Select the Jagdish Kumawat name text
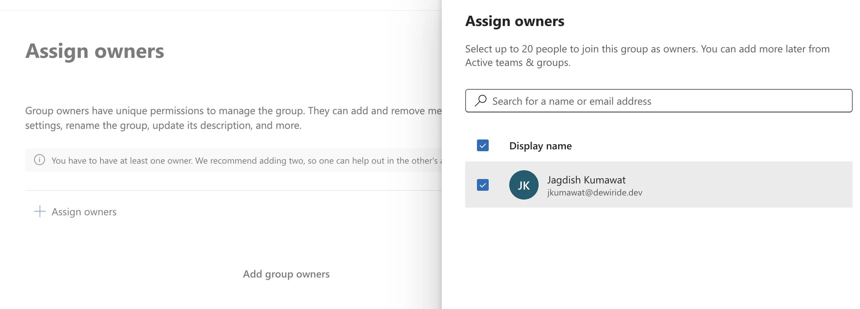Screen dimensions: 860x309 coord(586,180)
